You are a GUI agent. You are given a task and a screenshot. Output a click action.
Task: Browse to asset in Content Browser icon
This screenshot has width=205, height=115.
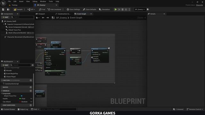tap(8, 9)
